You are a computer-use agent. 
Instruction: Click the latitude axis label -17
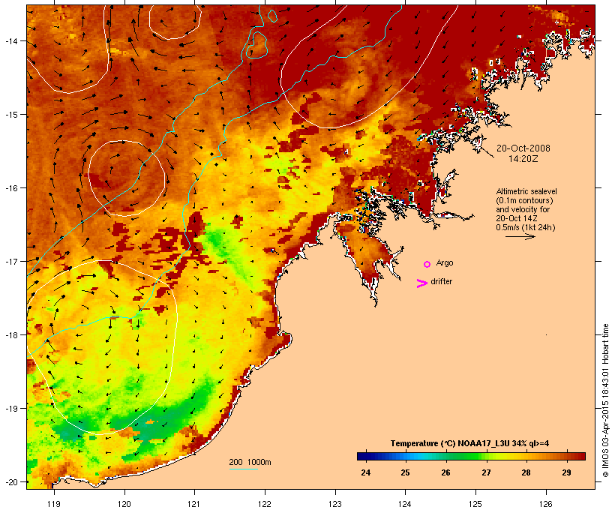11,261
